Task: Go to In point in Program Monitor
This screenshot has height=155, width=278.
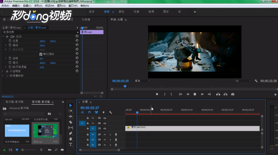Action: [180, 94]
